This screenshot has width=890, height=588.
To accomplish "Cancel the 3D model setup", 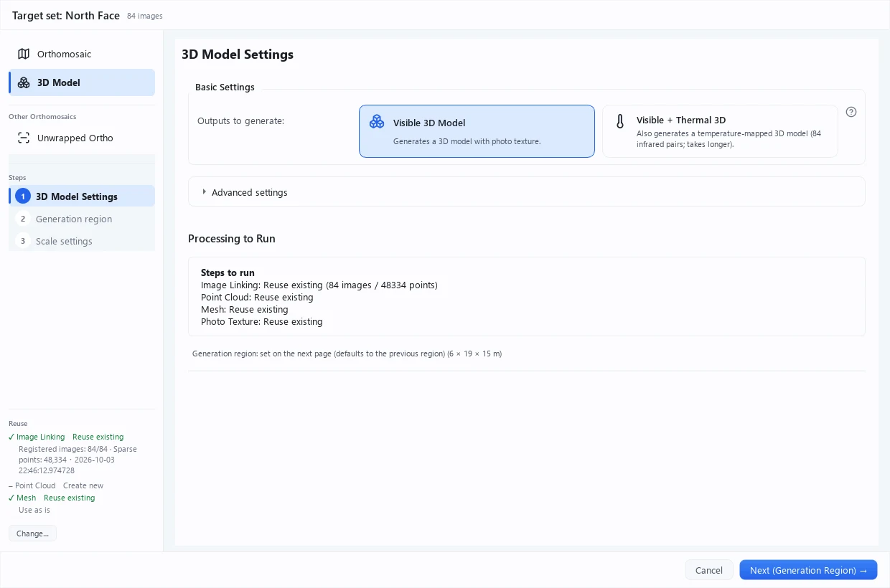I will point(709,570).
